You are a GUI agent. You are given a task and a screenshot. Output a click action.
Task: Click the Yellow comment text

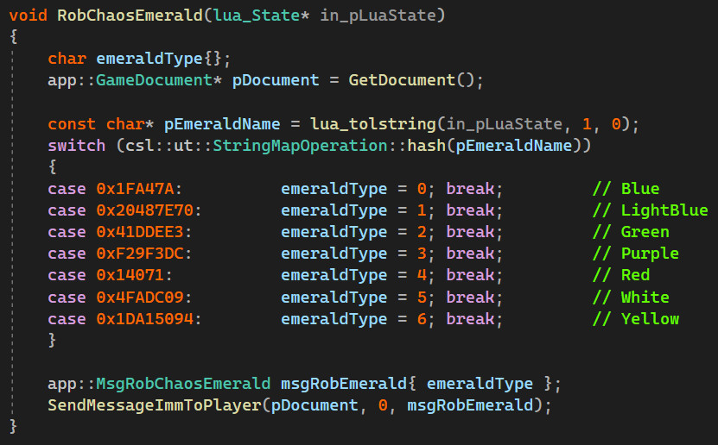(650, 318)
